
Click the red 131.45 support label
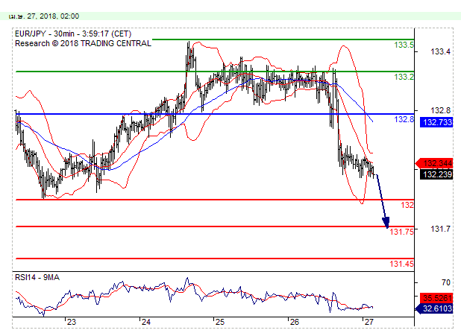[401, 264]
